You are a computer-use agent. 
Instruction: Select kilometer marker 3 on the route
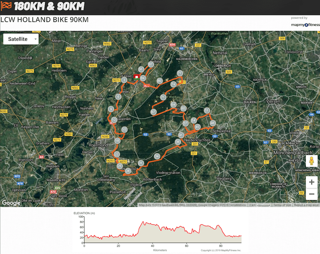click(124, 80)
